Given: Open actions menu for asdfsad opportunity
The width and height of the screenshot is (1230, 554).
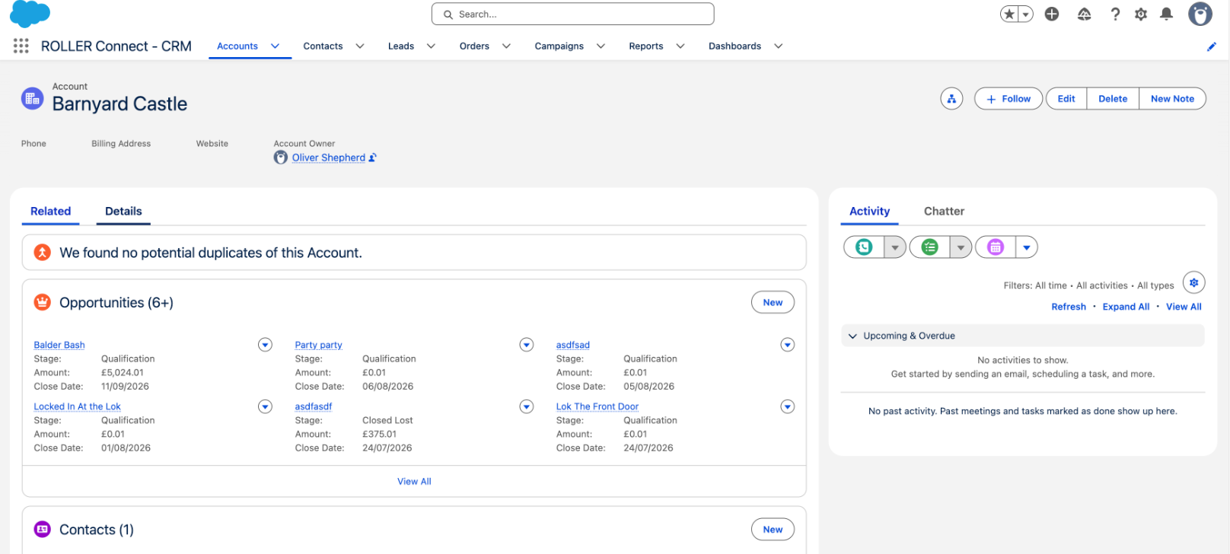Looking at the screenshot, I should click(788, 345).
